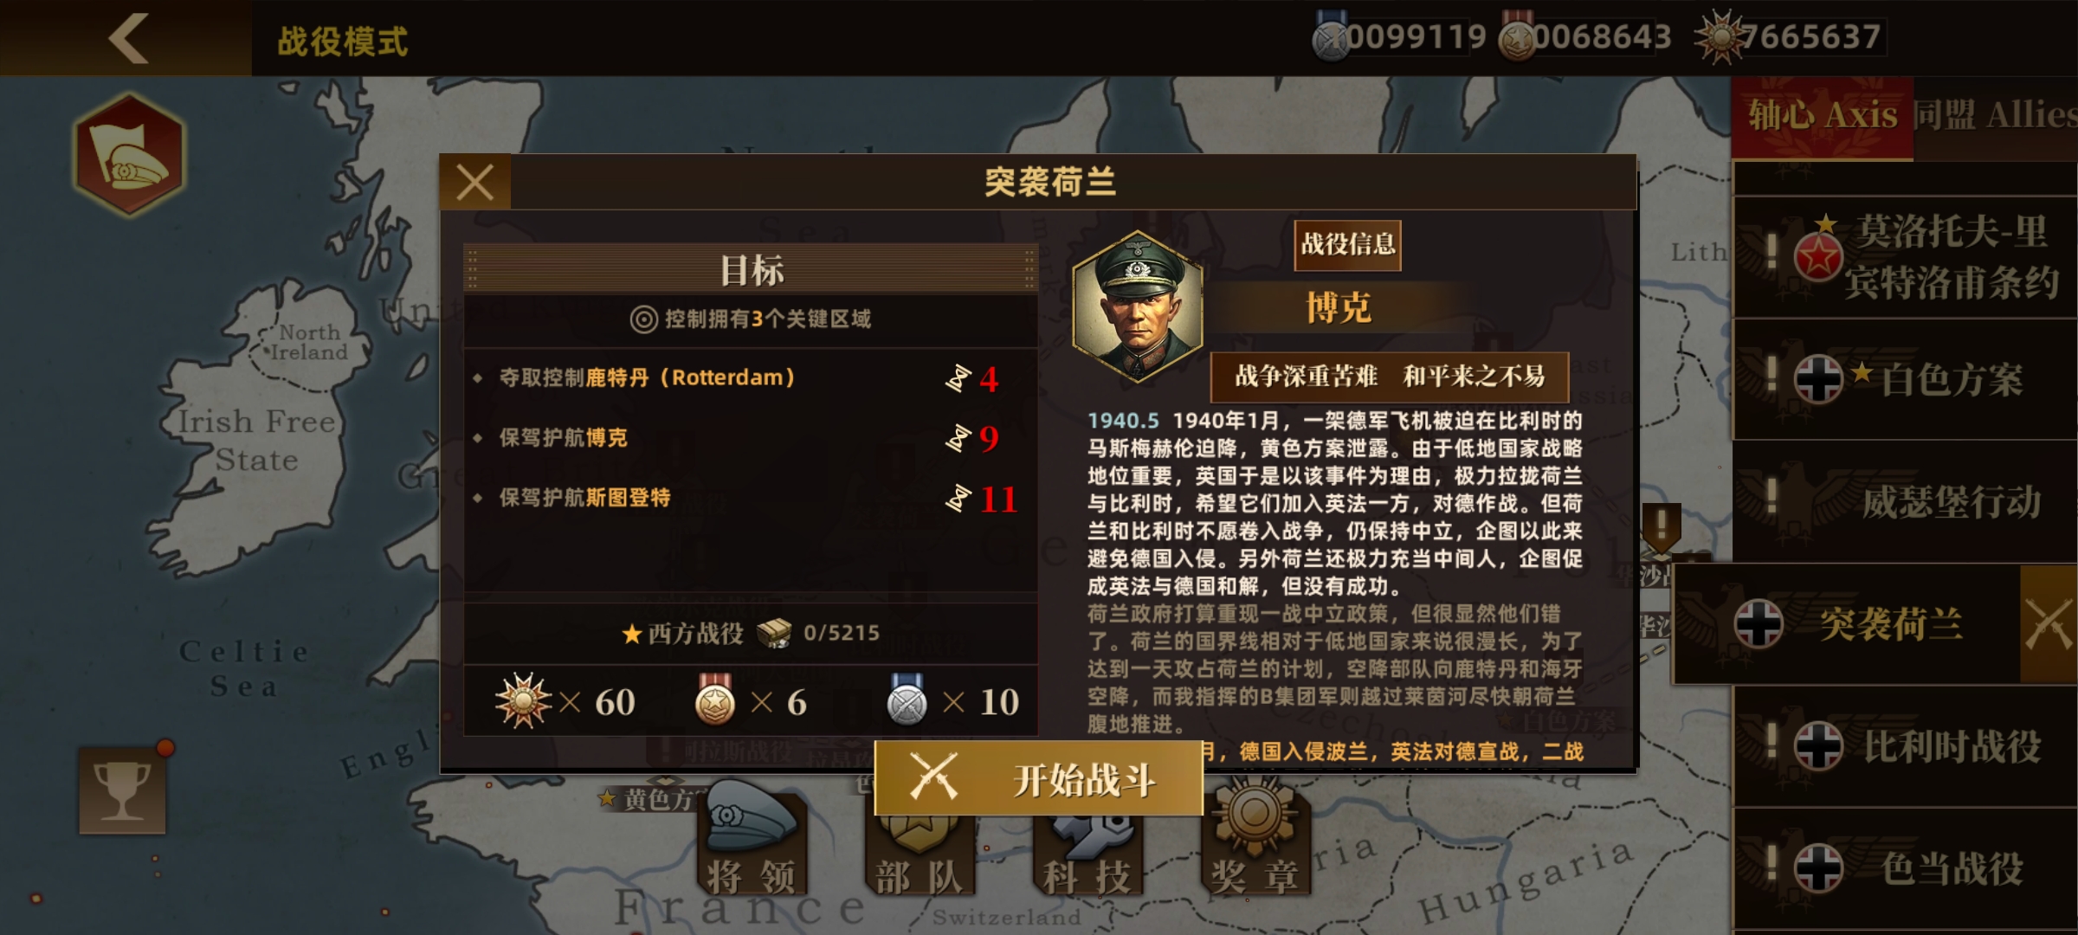The width and height of the screenshot is (2078, 935).
Task: Open the 科技 technology menu icon
Action: [1087, 853]
